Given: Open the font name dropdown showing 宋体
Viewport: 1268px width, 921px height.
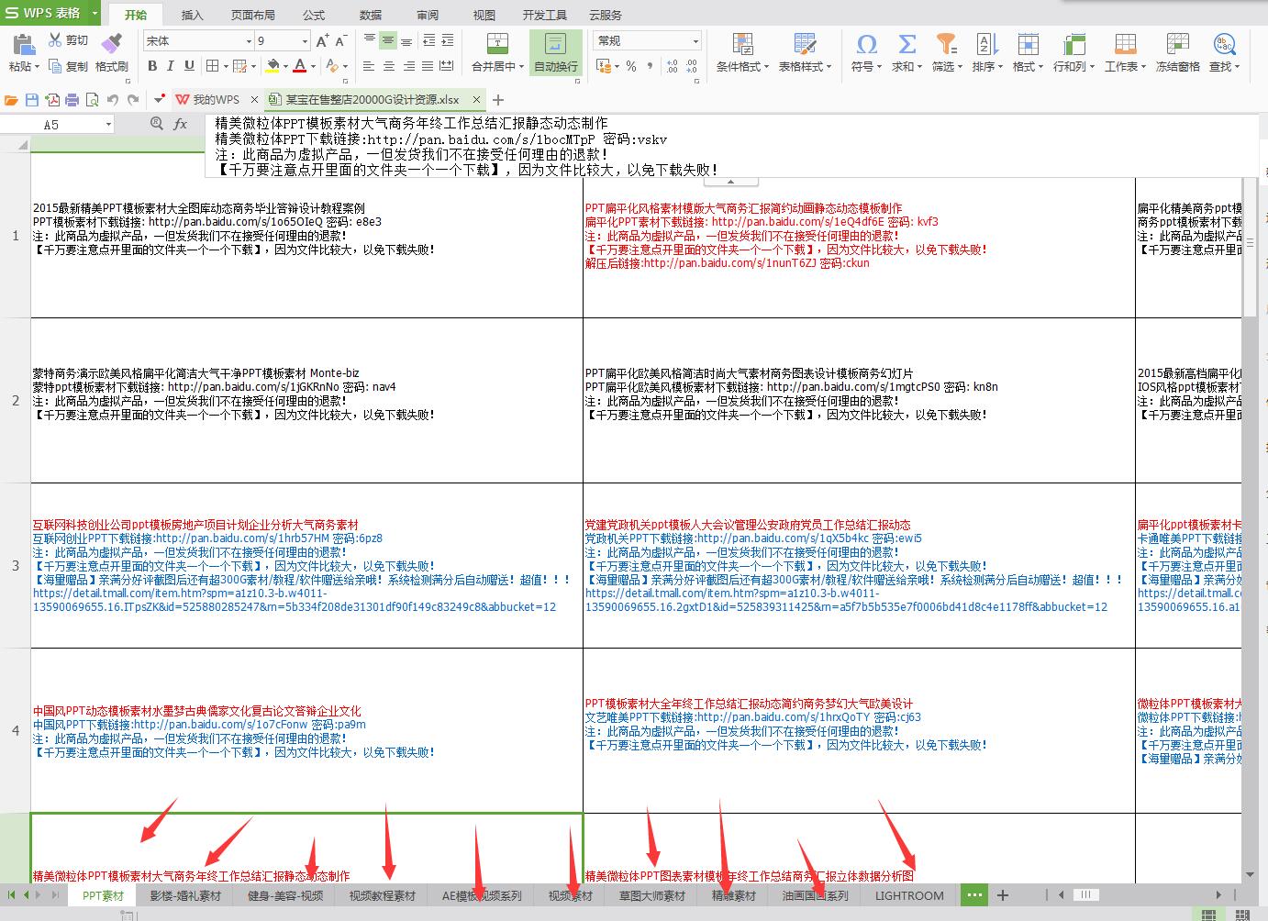Looking at the screenshot, I should pyautogui.click(x=248, y=41).
